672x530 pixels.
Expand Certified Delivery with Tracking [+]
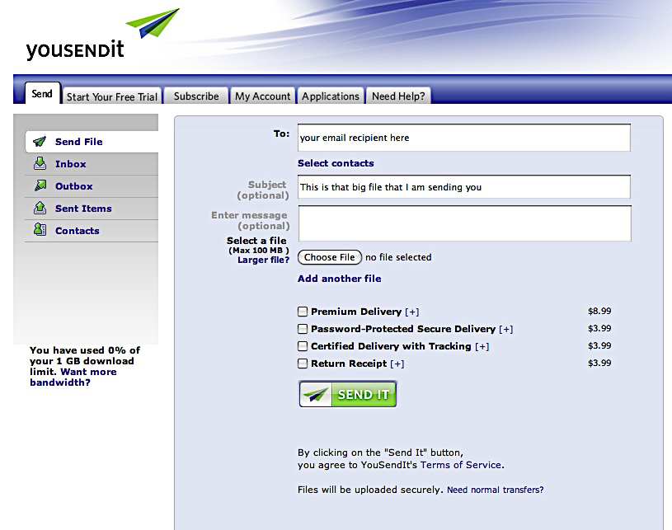pyautogui.click(x=482, y=346)
